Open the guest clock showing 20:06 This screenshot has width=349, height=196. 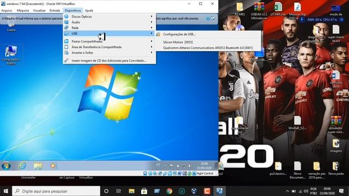tap(204, 166)
